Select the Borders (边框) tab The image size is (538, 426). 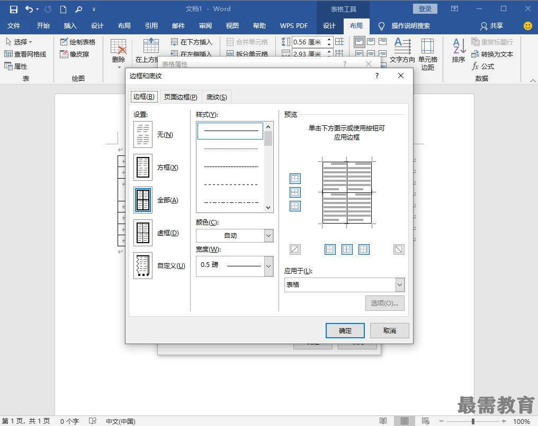click(x=144, y=97)
